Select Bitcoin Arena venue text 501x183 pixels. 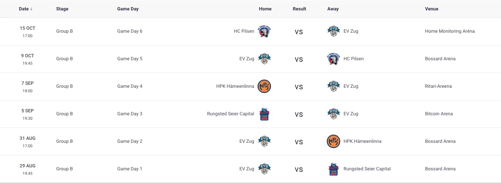point(439,114)
